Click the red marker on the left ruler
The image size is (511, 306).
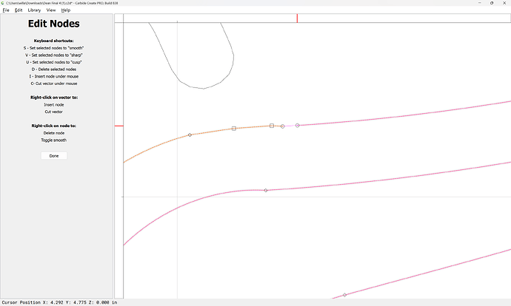pos(118,126)
